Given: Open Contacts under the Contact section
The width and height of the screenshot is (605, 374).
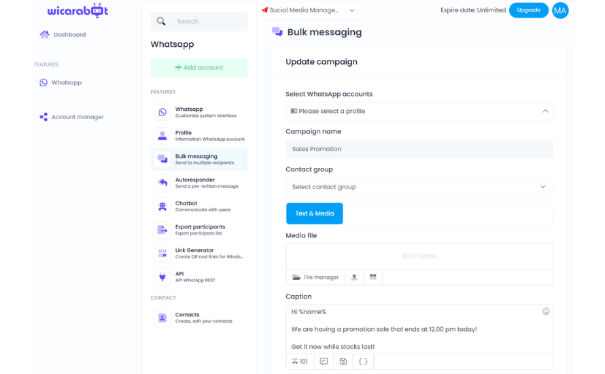Looking at the screenshot, I should (199, 318).
